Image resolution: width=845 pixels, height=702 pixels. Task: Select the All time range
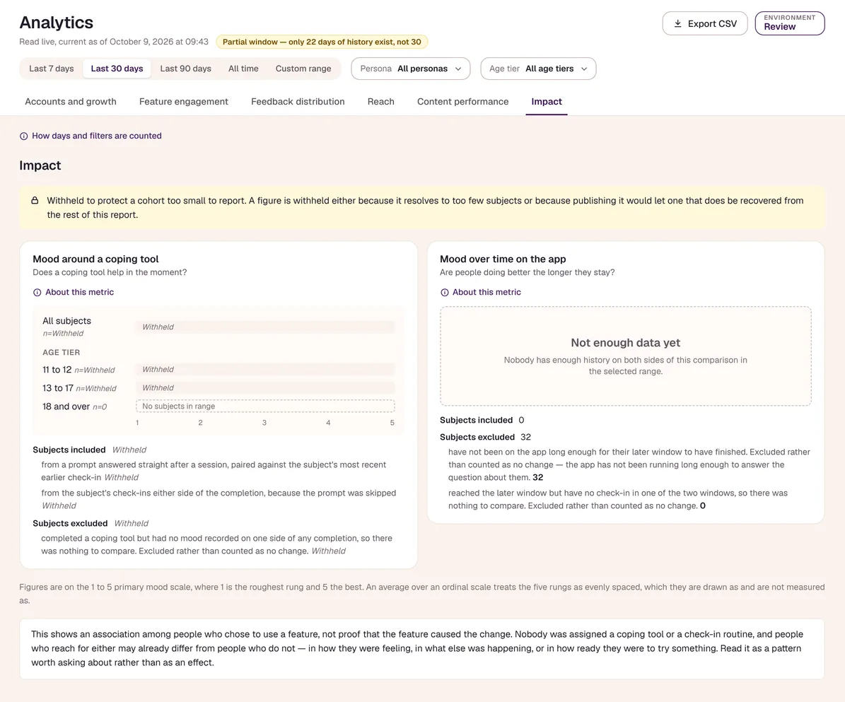tap(243, 69)
